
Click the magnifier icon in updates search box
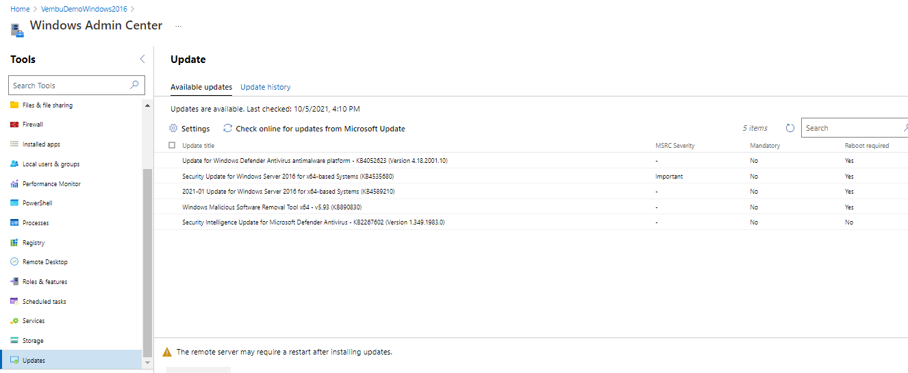coord(905,127)
